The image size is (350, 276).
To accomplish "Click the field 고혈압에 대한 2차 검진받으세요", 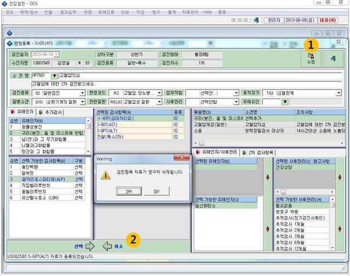I will pos(186,84).
